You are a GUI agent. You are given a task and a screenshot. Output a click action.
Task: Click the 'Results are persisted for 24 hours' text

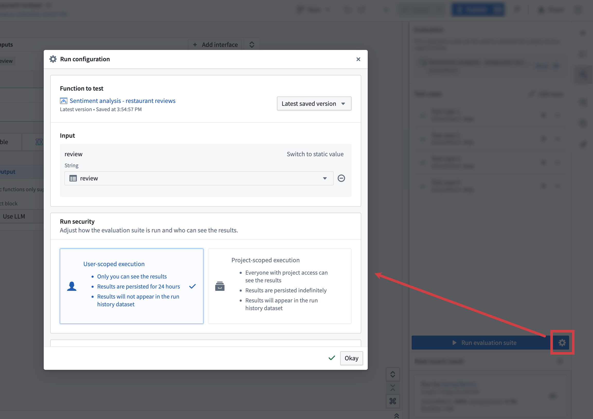click(x=138, y=286)
